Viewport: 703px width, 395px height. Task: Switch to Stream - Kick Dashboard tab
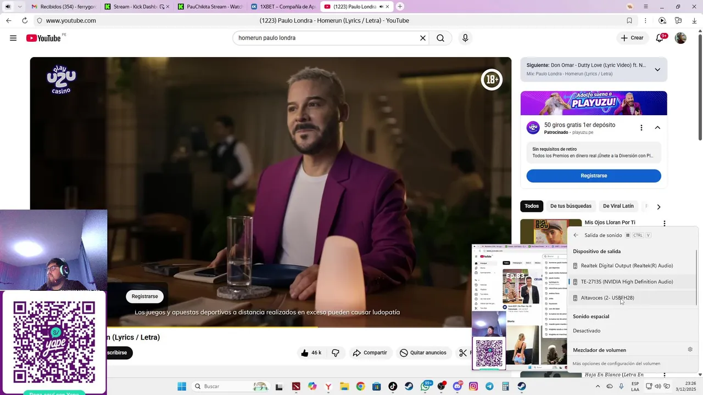137,7
